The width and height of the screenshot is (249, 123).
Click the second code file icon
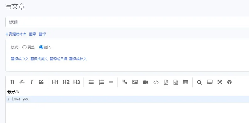176,82
